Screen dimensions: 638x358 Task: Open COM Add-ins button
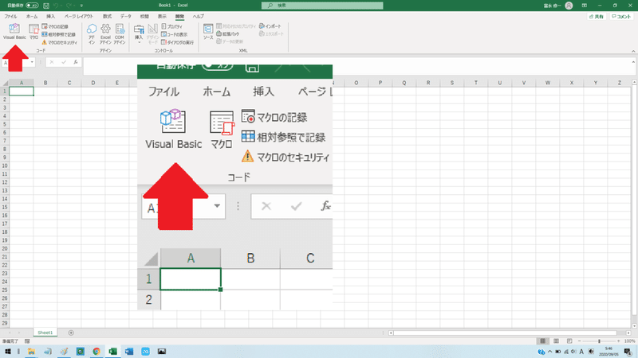(x=119, y=34)
